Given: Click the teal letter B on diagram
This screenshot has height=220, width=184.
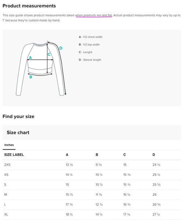Looking at the screenshot, I should point(31,77).
